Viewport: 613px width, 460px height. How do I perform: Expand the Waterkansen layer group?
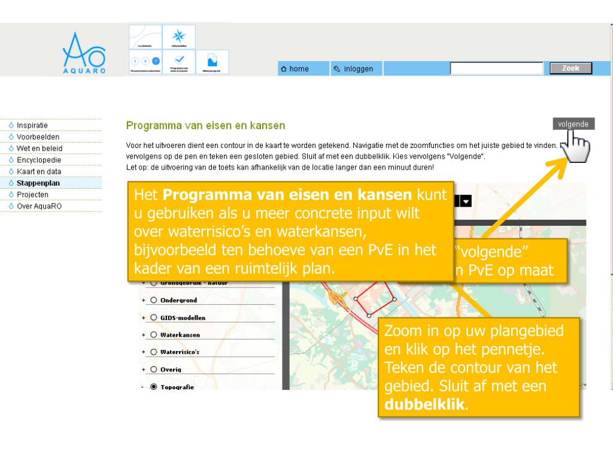click(144, 335)
